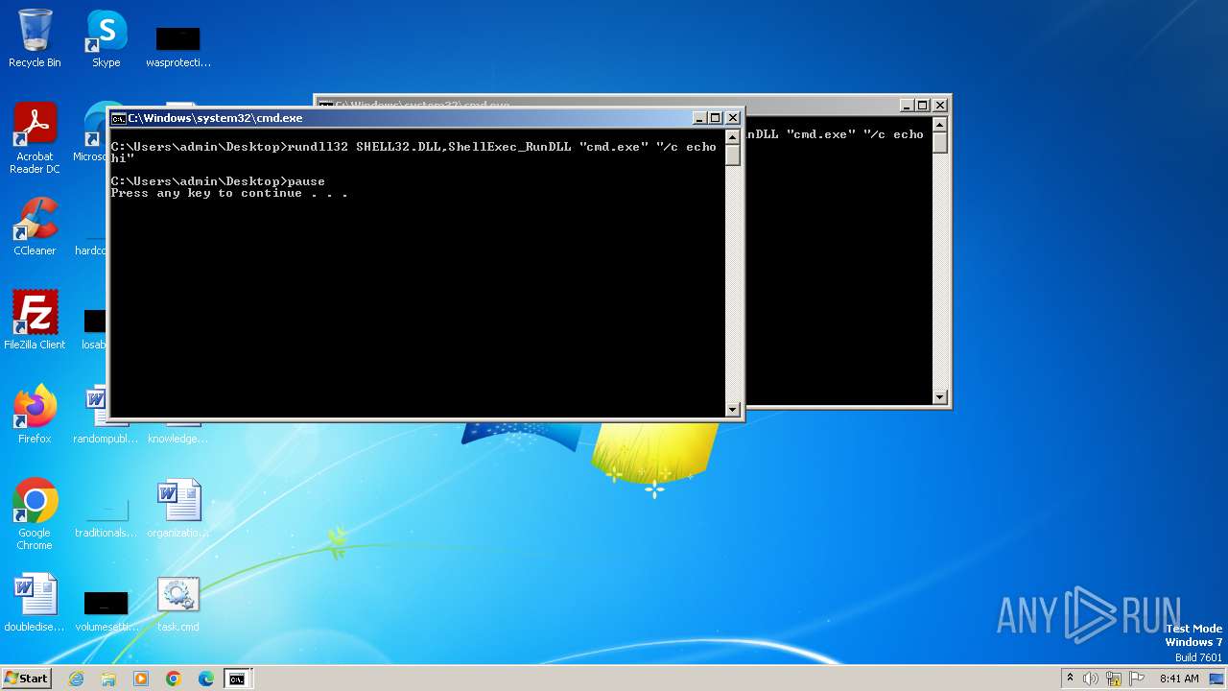1228x691 pixels.
Task: Maximize the back cmd.exe window
Action: click(923, 105)
